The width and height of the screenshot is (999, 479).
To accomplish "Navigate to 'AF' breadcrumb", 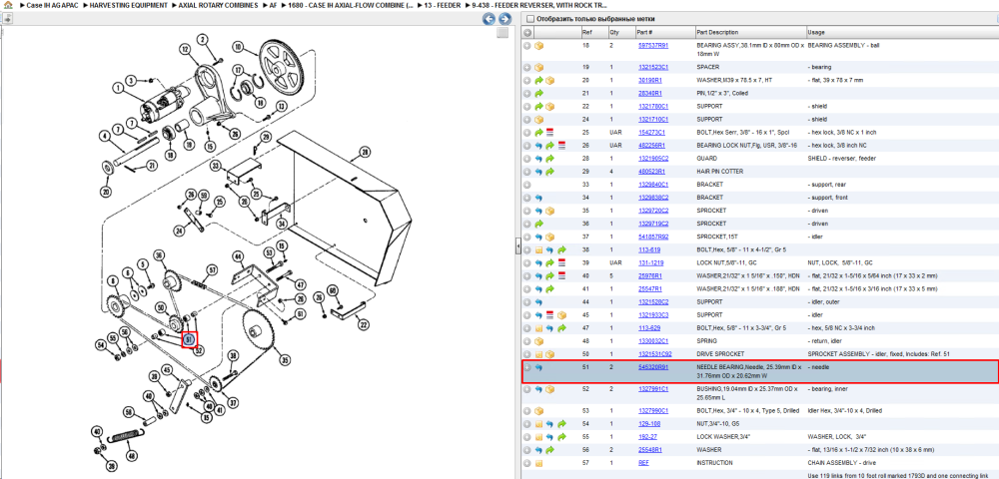I will (273, 5).
